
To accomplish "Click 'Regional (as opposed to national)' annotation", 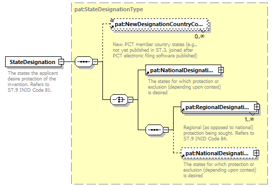I will click(219, 133).
